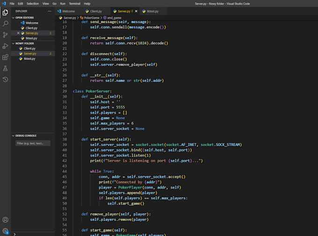318x236 pixels.
Task: Open Explorer views and more actions ellipsis
Action: 50,11
